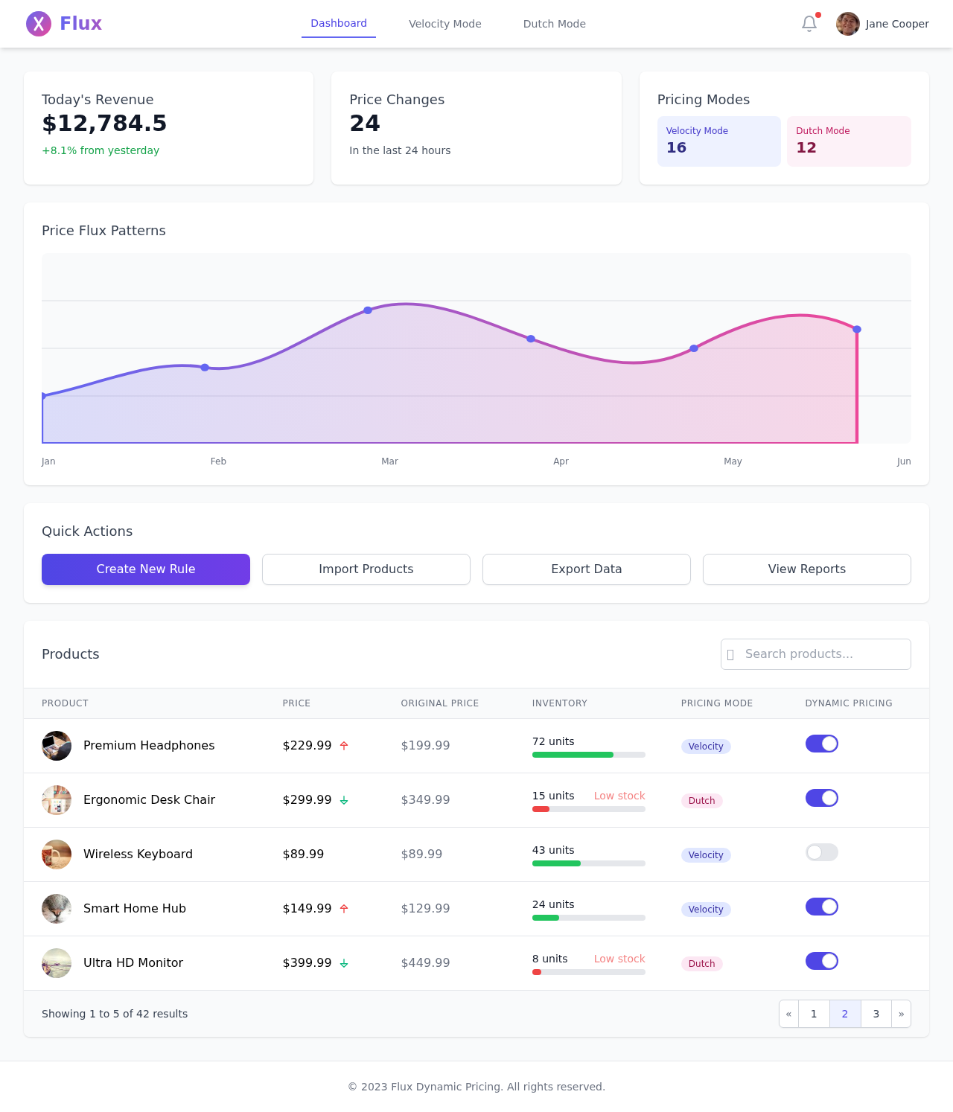Click the Create New Rule button
Image resolution: width=953 pixels, height=1112 pixels.
tap(146, 569)
